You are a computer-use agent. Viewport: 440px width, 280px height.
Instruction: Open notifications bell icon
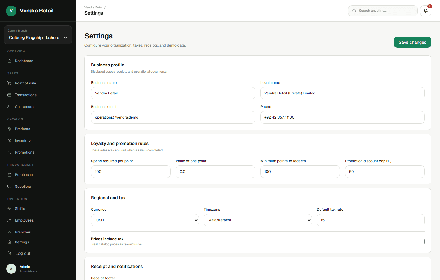(426, 11)
